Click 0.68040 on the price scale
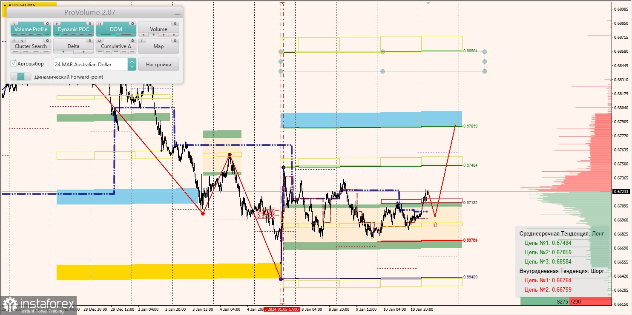632x315 pixels. 621,108
